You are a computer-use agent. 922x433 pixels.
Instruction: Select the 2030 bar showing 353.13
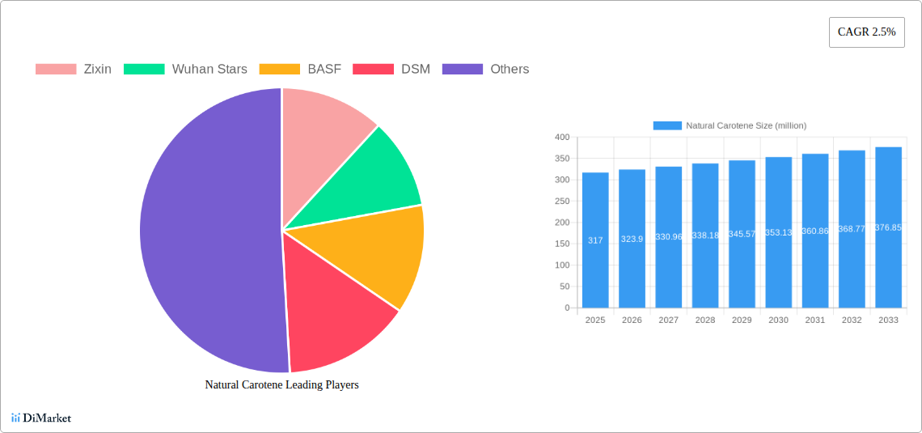coord(778,232)
